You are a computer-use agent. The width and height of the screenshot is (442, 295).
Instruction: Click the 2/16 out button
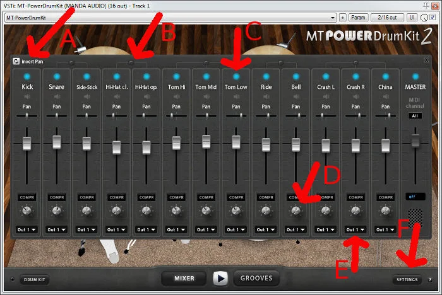click(387, 18)
